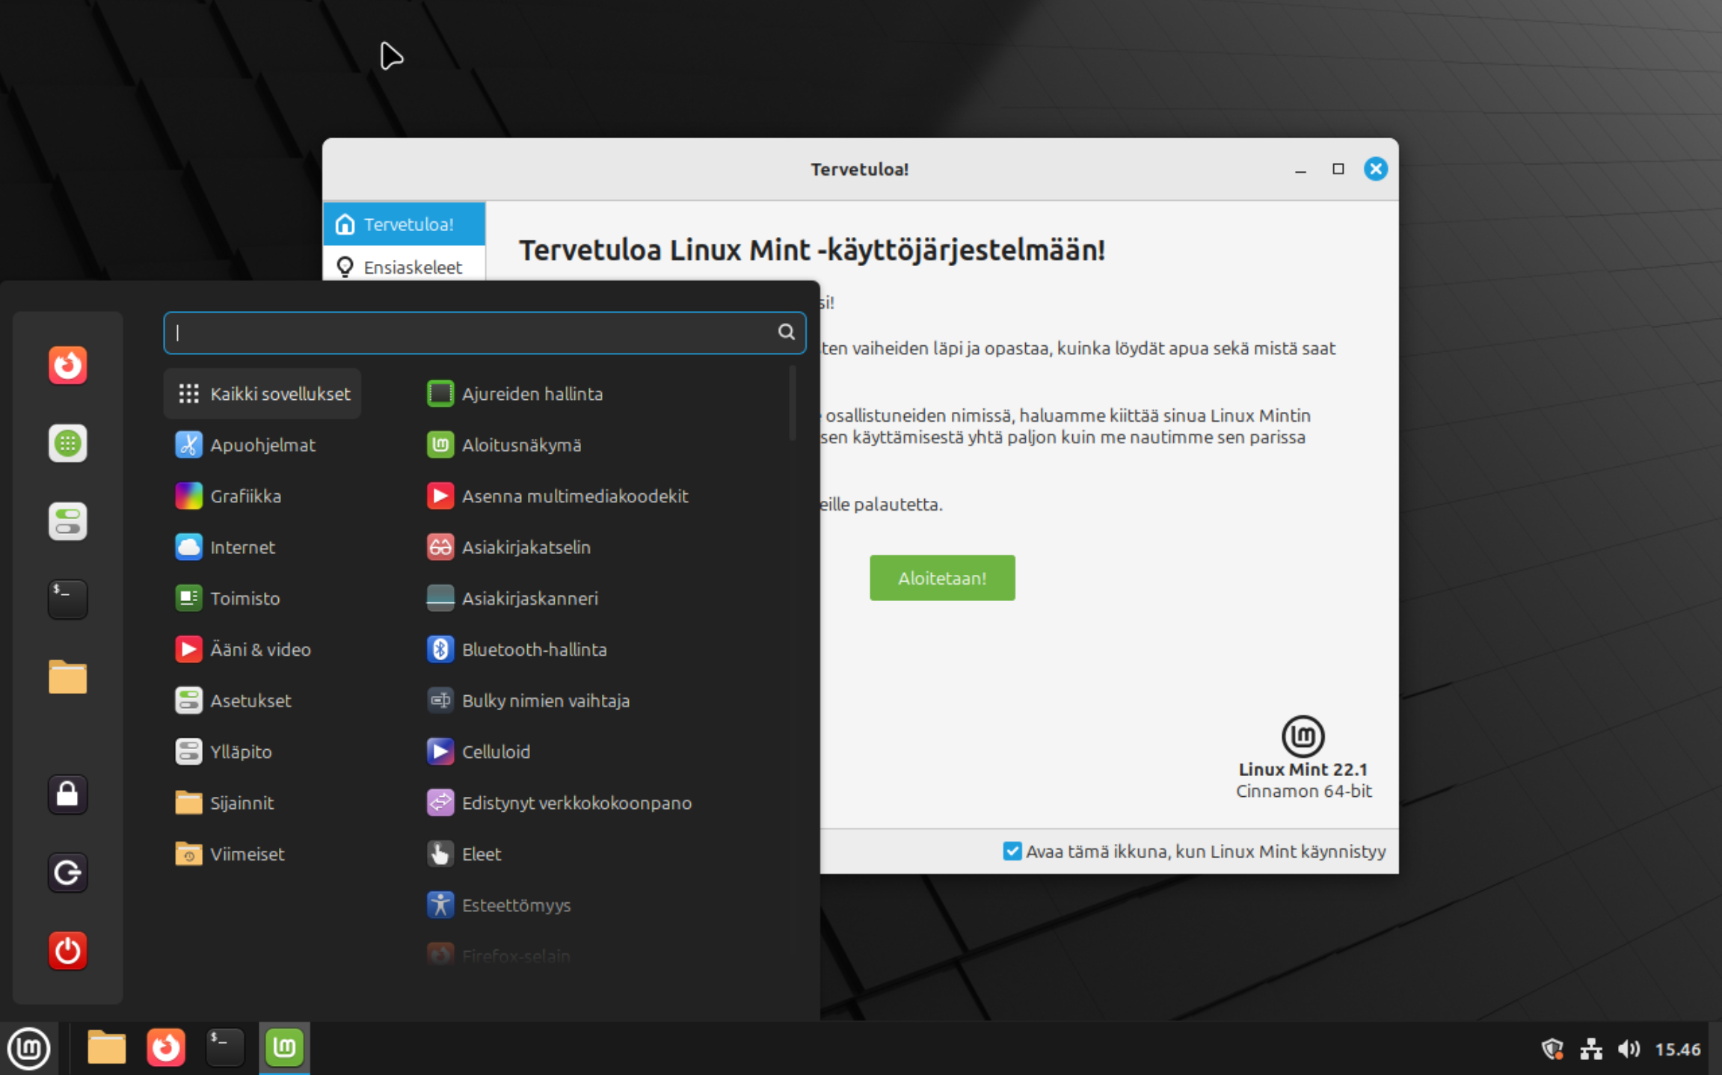Click the application list scrollbar
The height and width of the screenshot is (1075, 1722).
coord(792,403)
